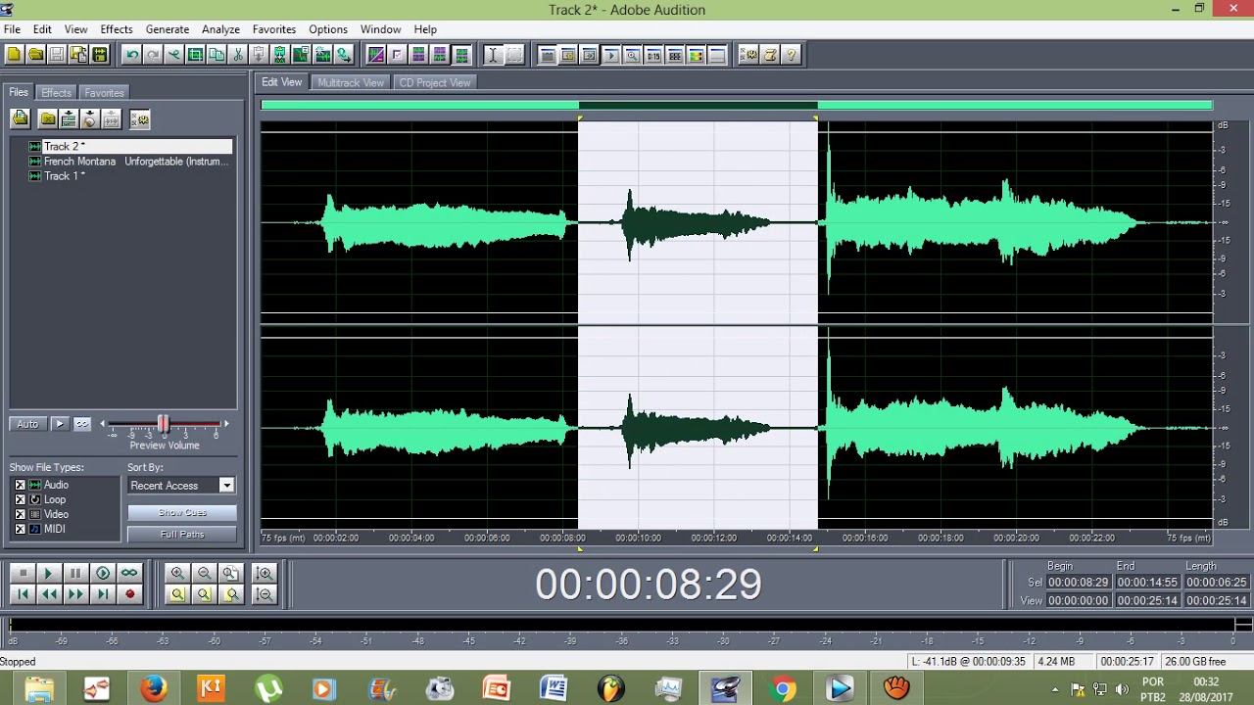Click the Stop transport button
Screen dimensions: 1254x705
click(x=24, y=573)
